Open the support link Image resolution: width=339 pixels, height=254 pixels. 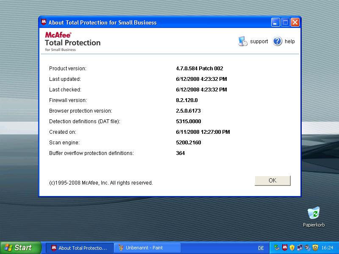(259, 41)
